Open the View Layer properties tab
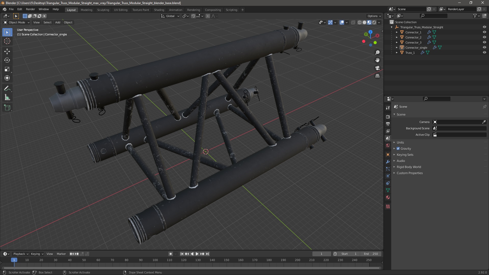489x275 pixels. 388,131
